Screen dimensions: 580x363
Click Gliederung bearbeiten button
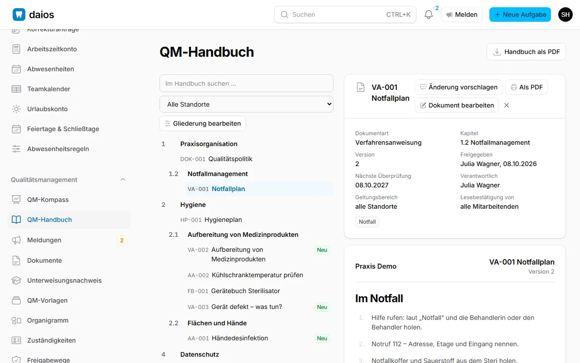pyautogui.click(x=203, y=123)
